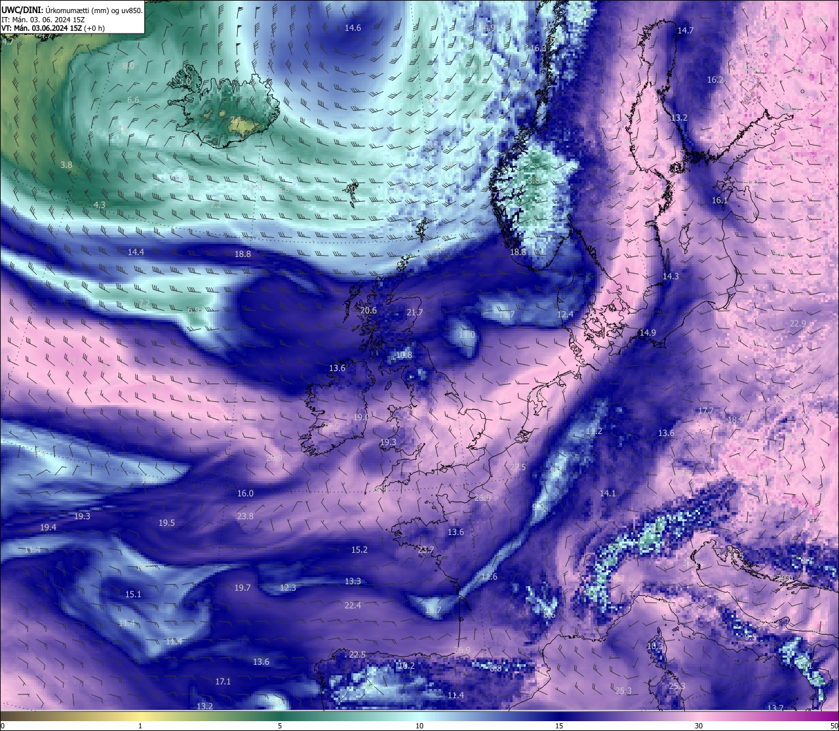Click the 5 tick label on the color scale
This screenshot has height=731, width=839.
tap(280, 726)
